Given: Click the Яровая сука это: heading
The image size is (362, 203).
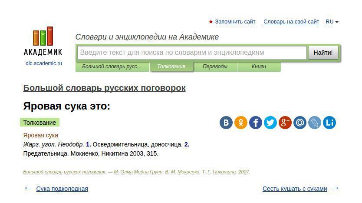Looking at the screenshot, I should click(x=67, y=106).
